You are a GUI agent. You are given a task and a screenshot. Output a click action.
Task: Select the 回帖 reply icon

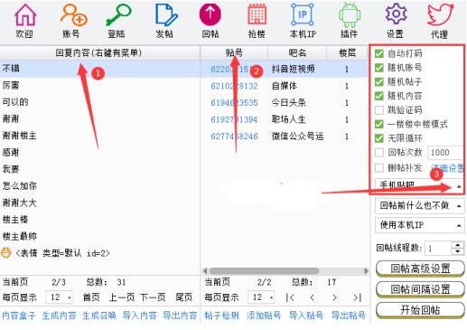pos(210,14)
